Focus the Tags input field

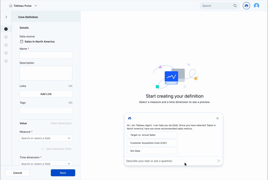click(x=46, y=111)
